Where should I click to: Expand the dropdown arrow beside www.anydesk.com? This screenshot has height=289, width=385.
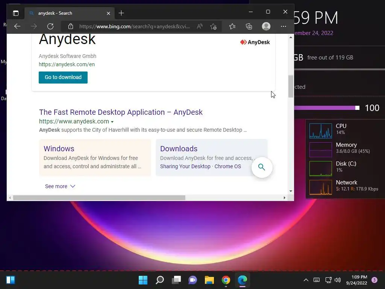112,122
